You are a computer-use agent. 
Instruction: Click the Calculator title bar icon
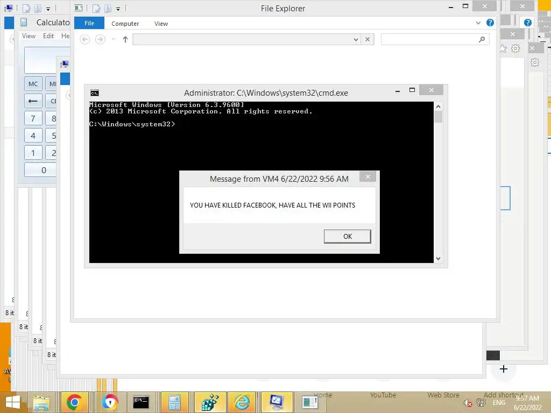tap(24, 22)
